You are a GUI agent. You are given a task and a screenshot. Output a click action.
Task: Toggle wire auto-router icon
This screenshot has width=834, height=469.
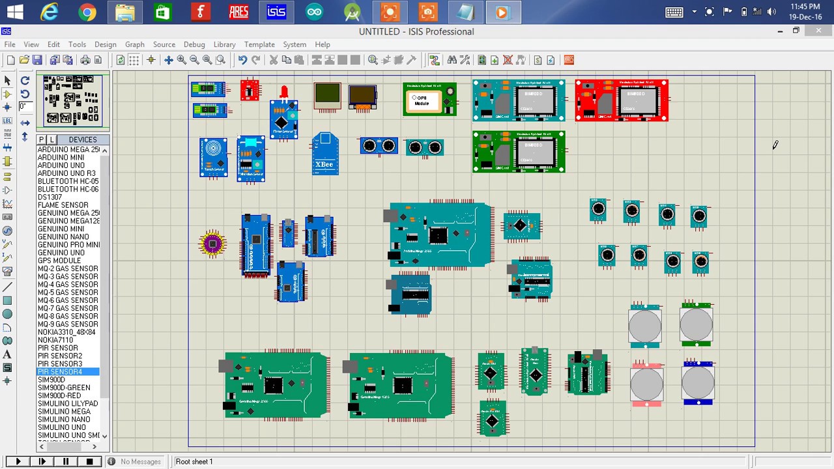(435, 60)
